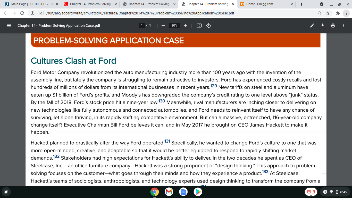
Task: Close the active Chapter 14 tab
Action: (233, 4)
